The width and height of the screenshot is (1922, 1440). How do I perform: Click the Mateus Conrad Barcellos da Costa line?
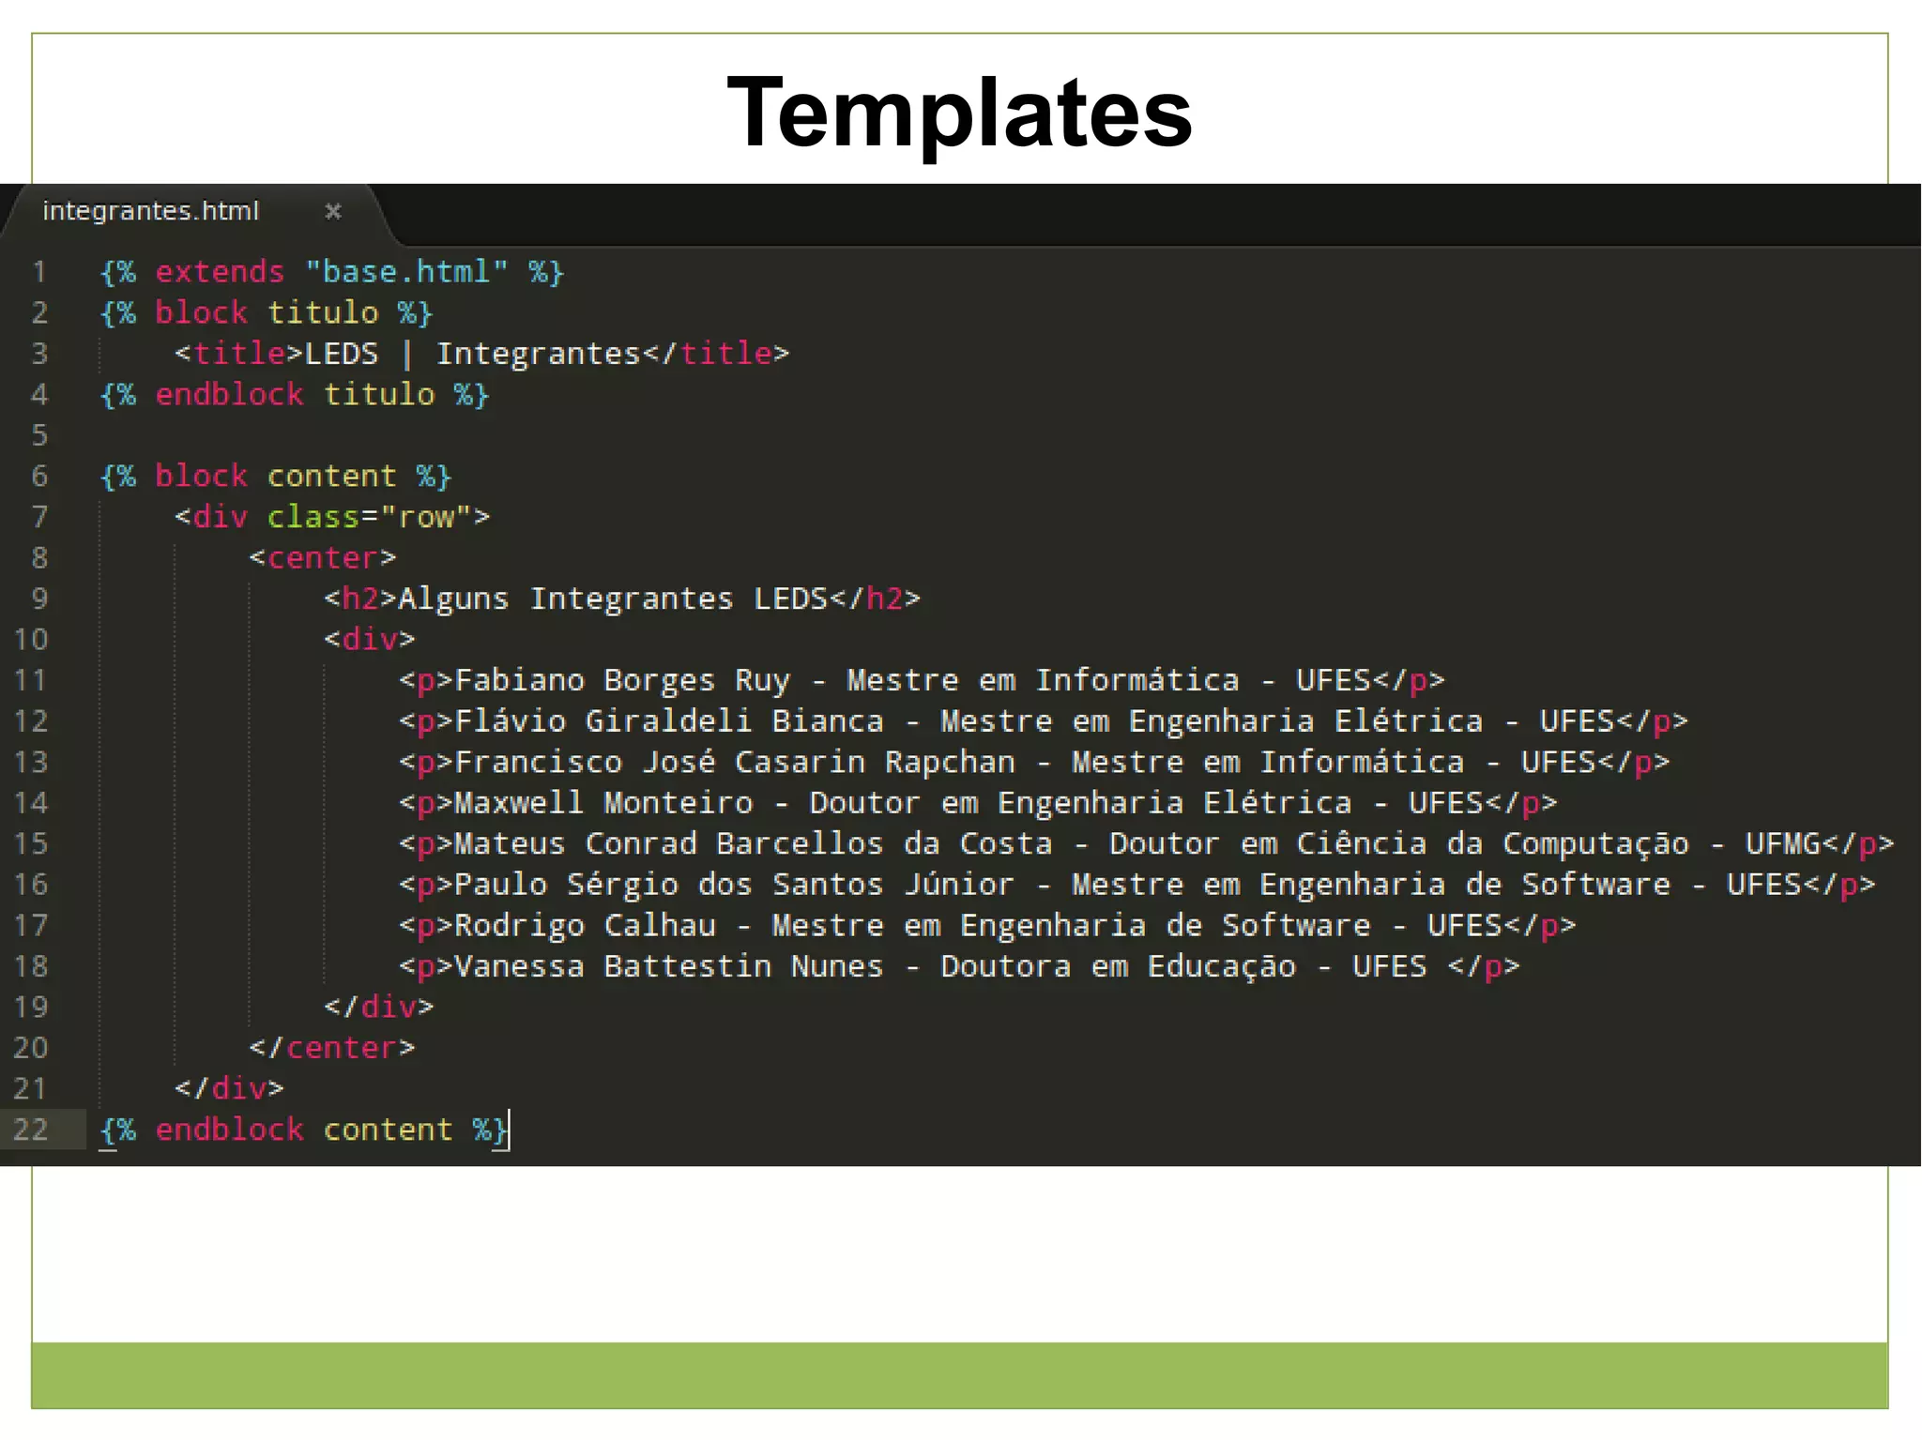[1147, 844]
